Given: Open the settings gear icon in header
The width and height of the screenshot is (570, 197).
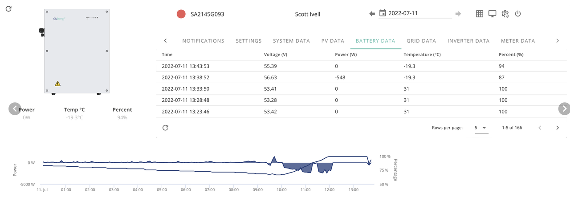Looking at the screenshot, I should point(505,14).
